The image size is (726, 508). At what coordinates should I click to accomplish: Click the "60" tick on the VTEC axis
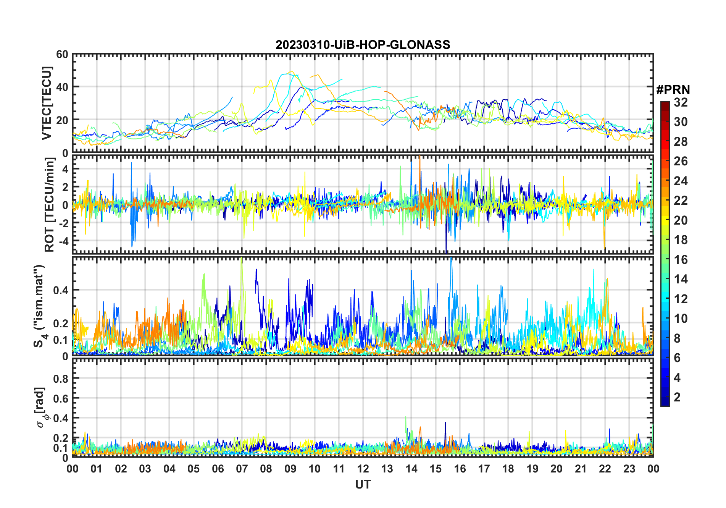click(62, 55)
